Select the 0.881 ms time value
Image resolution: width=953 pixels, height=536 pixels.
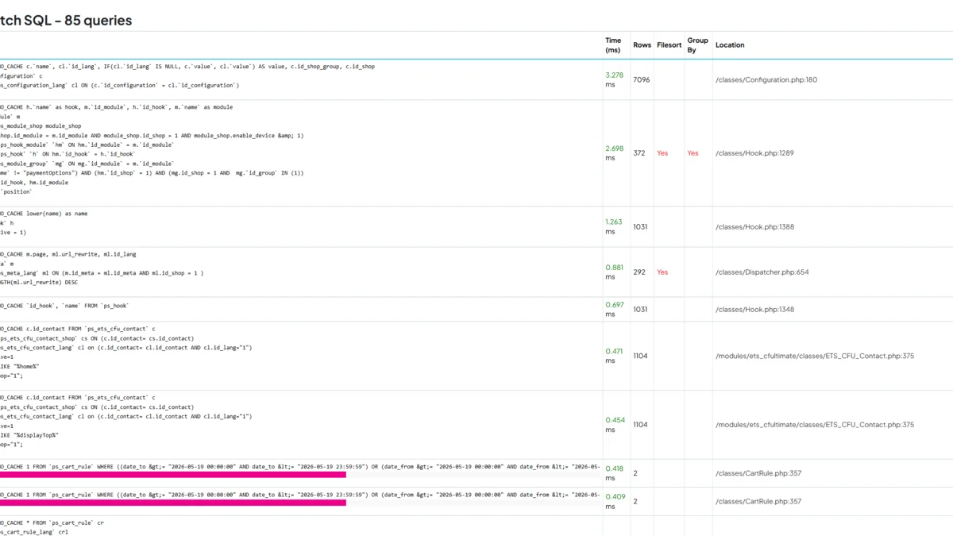pyautogui.click(x=614, y=272)
